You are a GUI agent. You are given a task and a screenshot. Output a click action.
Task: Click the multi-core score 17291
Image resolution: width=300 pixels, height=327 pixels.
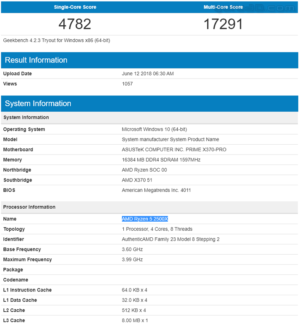223,24
